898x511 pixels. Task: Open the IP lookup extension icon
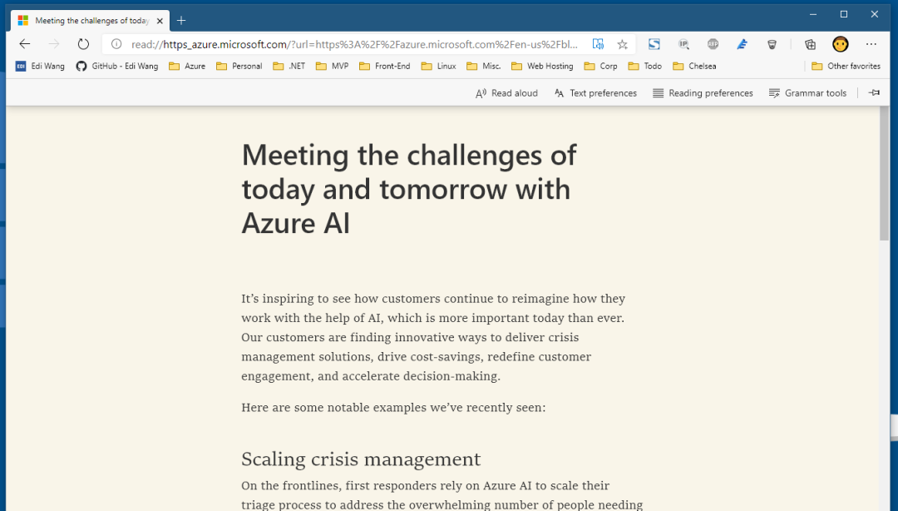click(x=683, y=44)
